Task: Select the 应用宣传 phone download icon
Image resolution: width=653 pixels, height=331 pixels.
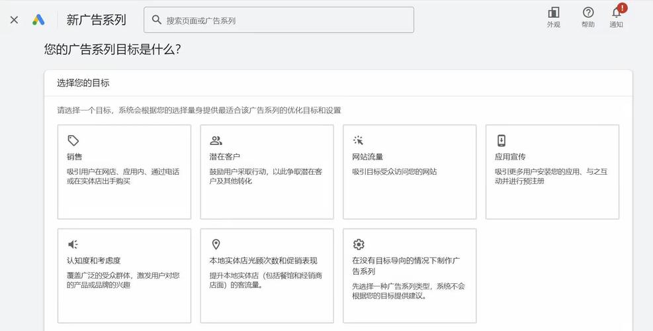Action: 501,140
